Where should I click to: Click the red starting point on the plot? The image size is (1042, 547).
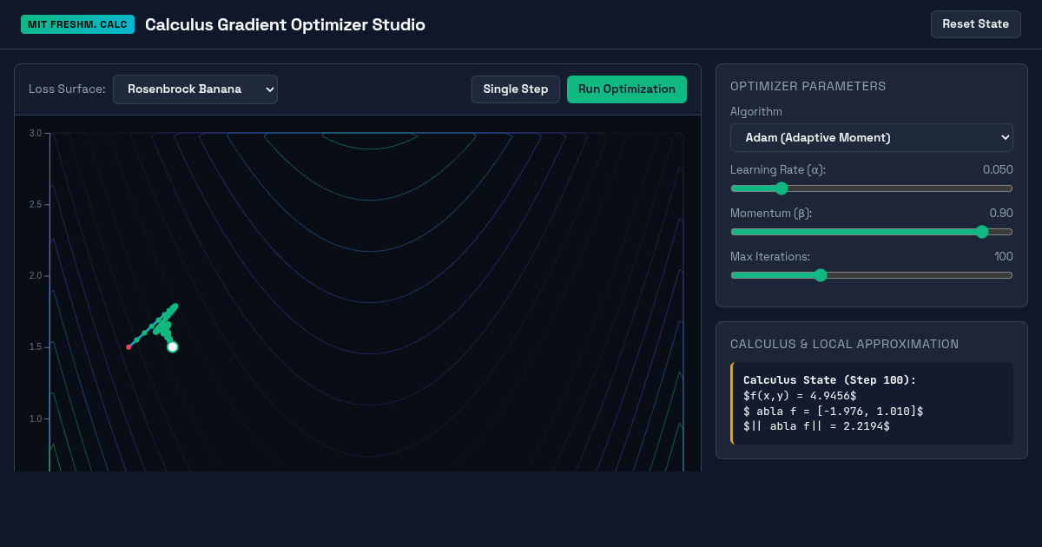pos(129,347)
